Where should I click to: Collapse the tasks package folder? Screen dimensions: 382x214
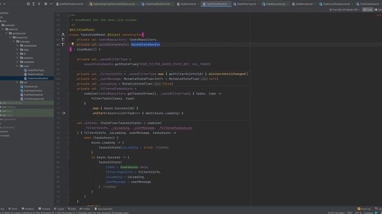point(17,66)
